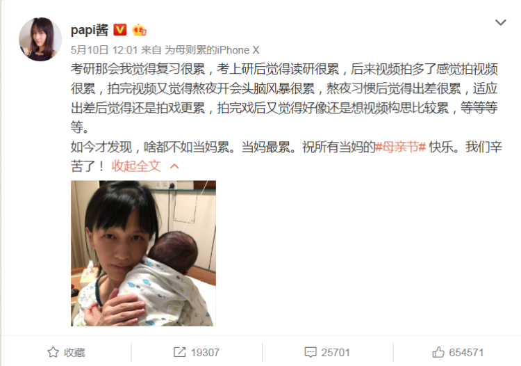Image resolution: width=521 pixels, height=366 pixels.
Task: Click the like count 654571
Action: click(466, 352)
